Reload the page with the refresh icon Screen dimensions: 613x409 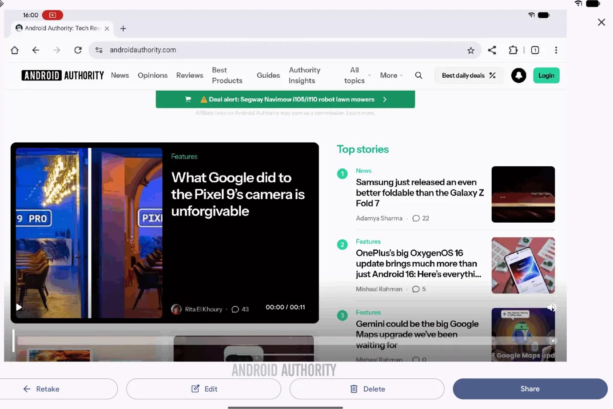pyautogui.click(x=78, y=50)
